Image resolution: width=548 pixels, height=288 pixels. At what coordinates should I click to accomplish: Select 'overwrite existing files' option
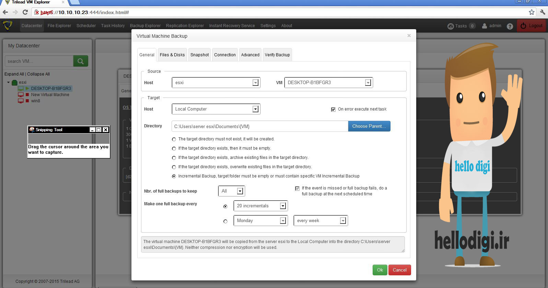174,167
